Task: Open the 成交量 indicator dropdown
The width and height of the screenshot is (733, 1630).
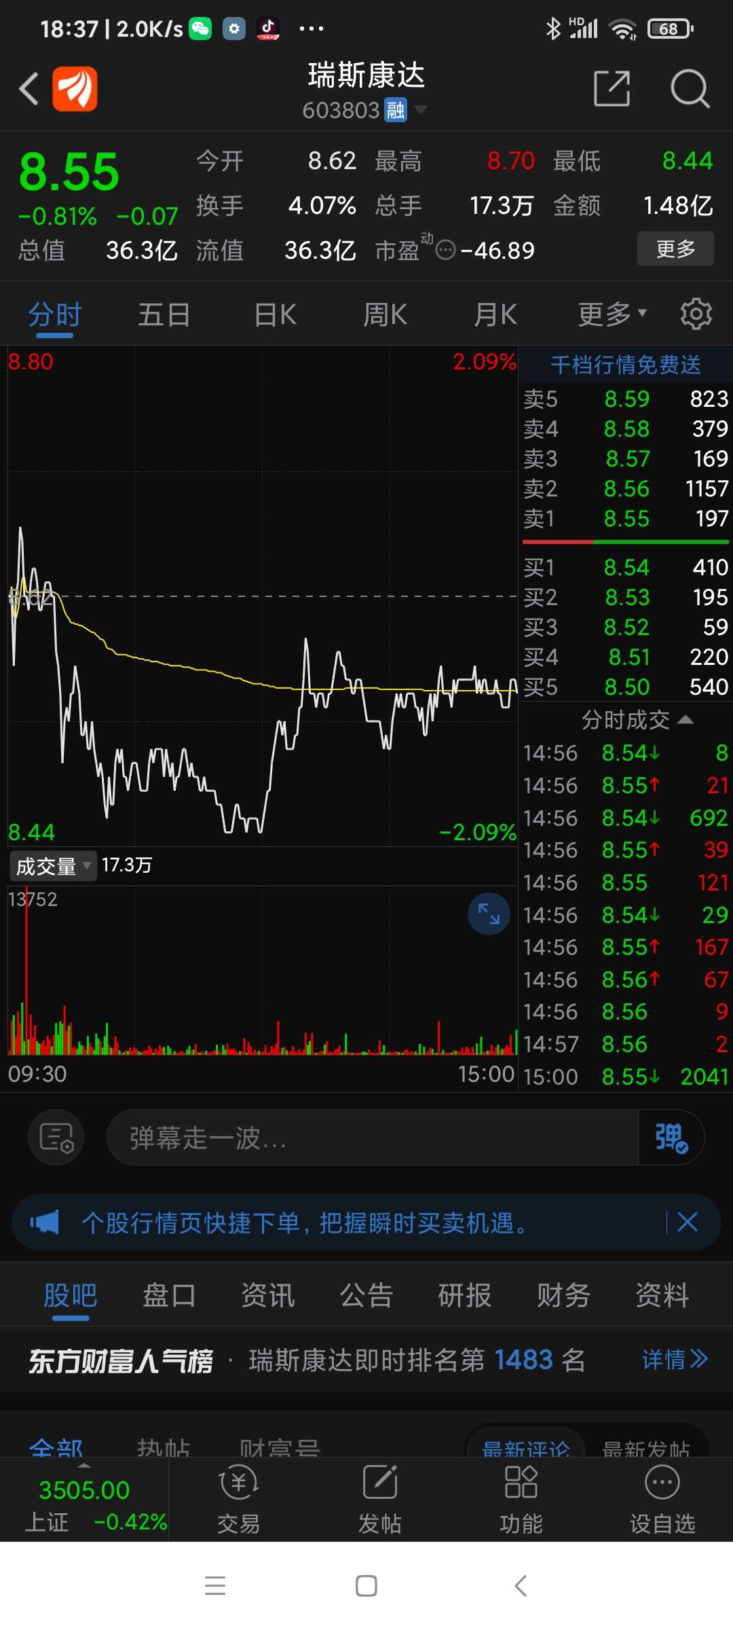Action: click(53, 866)
